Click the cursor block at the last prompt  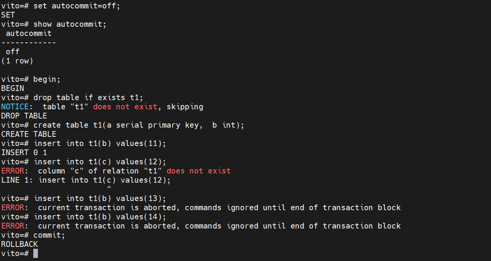point(36,253)
